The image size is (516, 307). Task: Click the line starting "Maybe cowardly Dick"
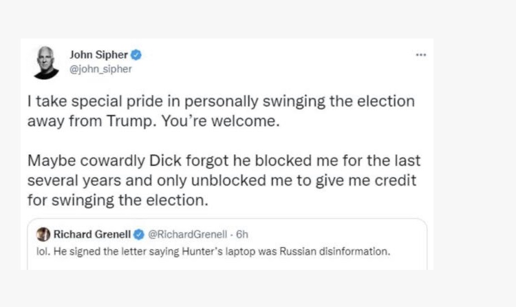[224, 161]
